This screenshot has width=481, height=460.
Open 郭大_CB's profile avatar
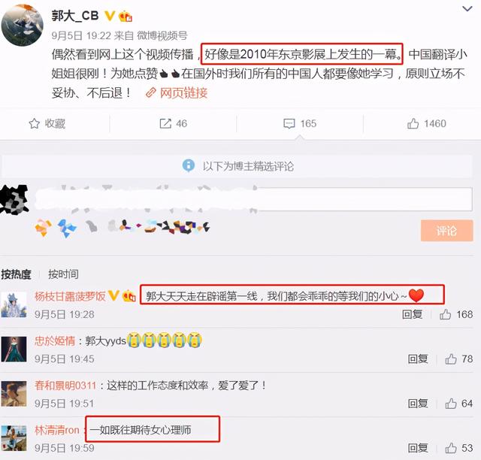22,25
